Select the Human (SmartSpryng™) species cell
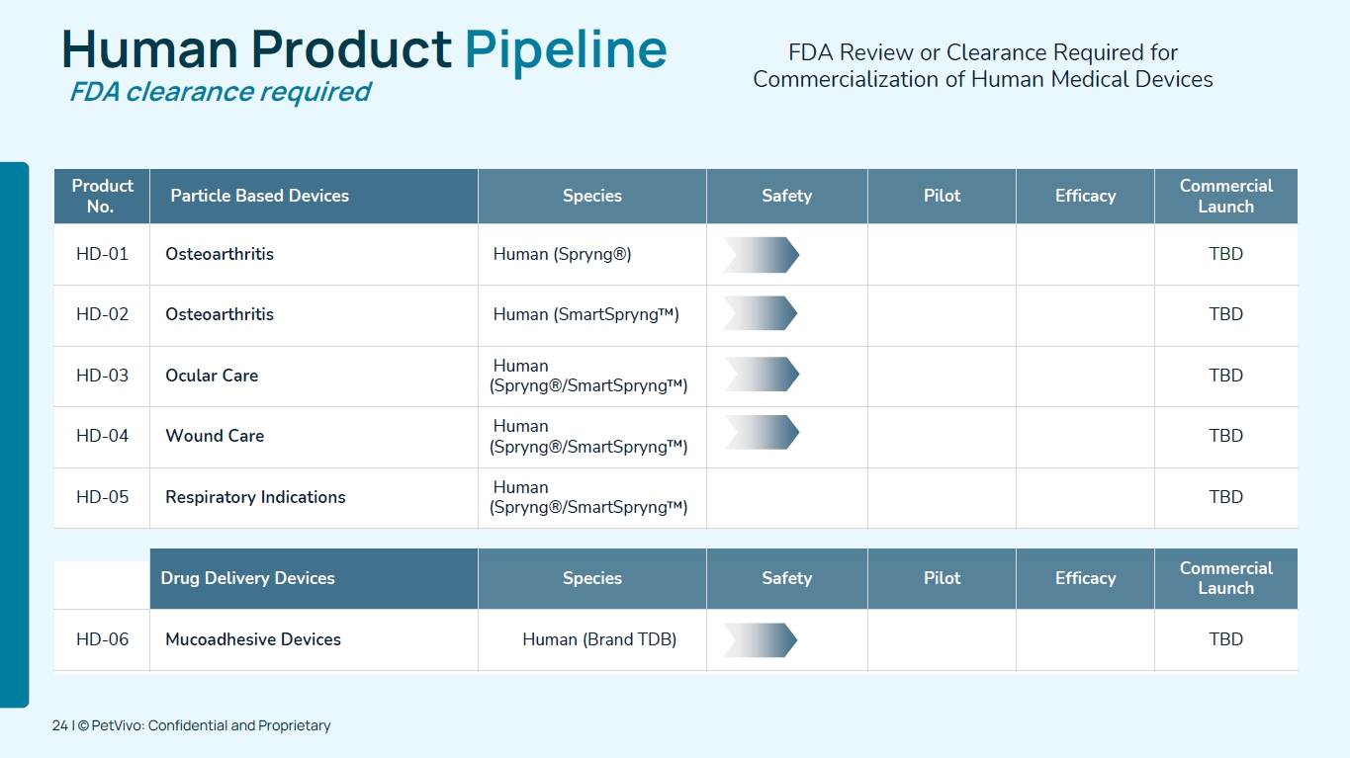This screenshot has width=1350, height=758. pos(585,314)
